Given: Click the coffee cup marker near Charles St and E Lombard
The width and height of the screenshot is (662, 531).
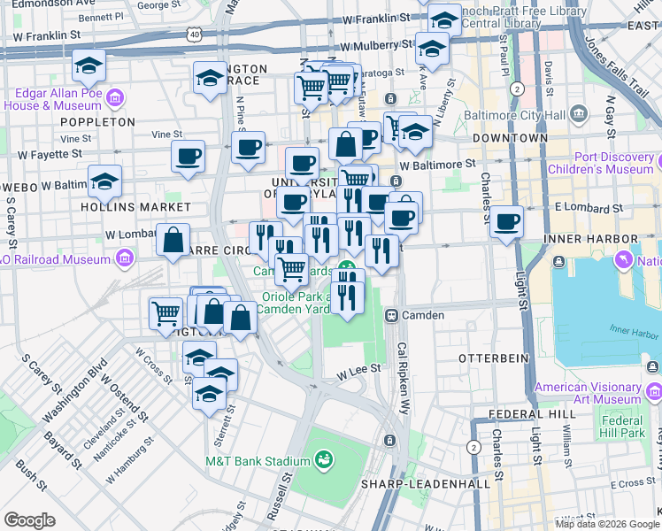Looking at the screenshot, I should [x=506, y=223].
